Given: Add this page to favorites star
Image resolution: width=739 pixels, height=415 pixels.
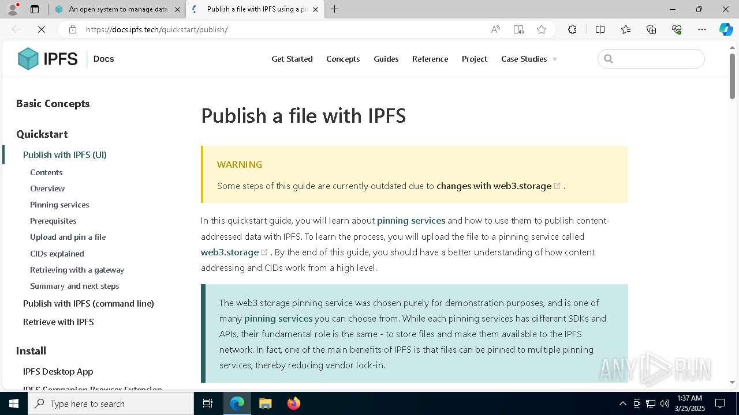Looking at the screenshot, I should [542, 29].
